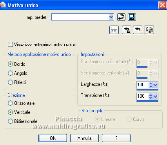Select the Angolo radio button
The width and height of the screenshot is (167, 145).
(x=10, y=73)
